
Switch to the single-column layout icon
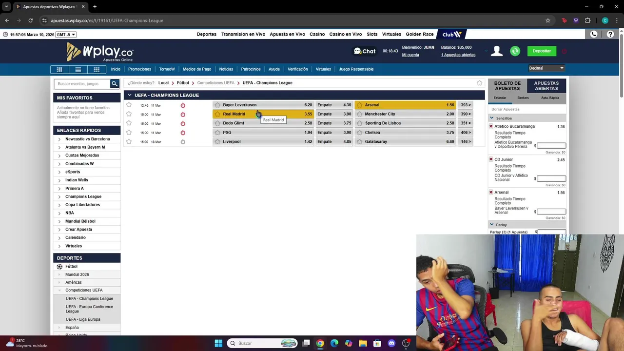59,69
